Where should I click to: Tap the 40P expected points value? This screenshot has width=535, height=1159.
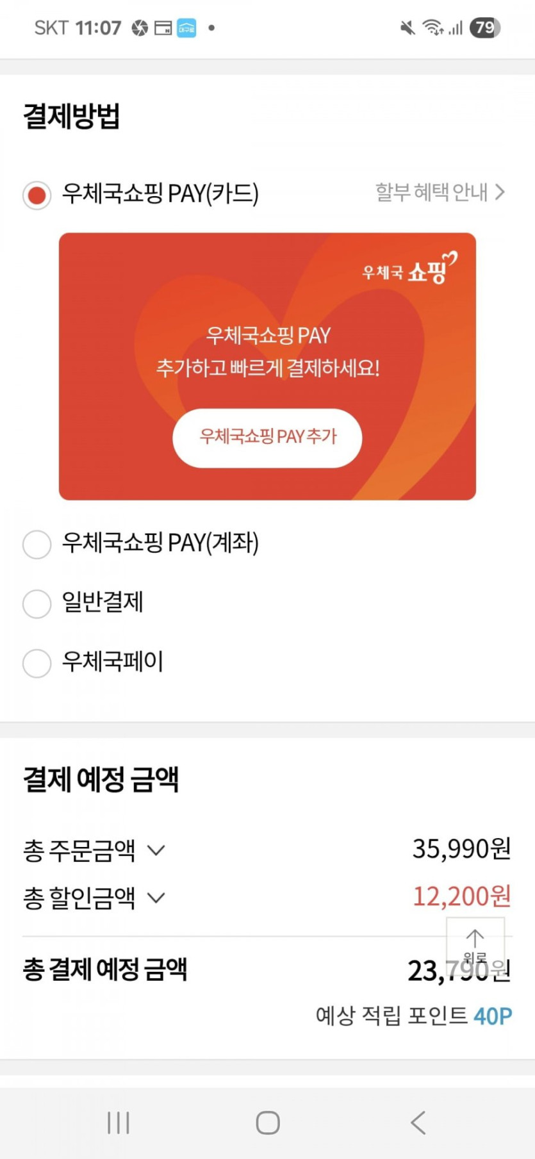point(493,1016)
